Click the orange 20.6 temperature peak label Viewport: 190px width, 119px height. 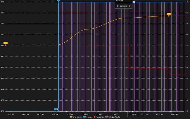coord(169,14)
